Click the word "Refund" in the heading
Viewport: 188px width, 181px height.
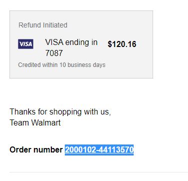click(30, 25)
